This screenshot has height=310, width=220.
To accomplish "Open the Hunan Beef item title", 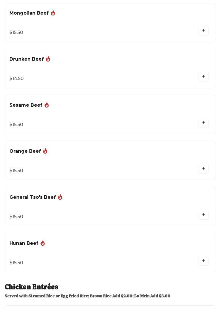I will [x=24, y=243].
